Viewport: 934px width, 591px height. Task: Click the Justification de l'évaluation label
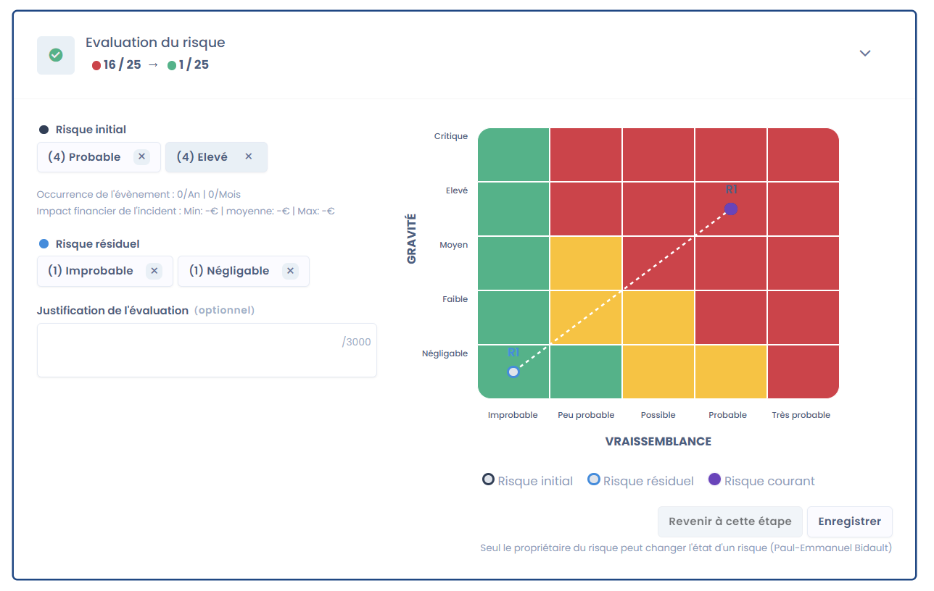112,310
